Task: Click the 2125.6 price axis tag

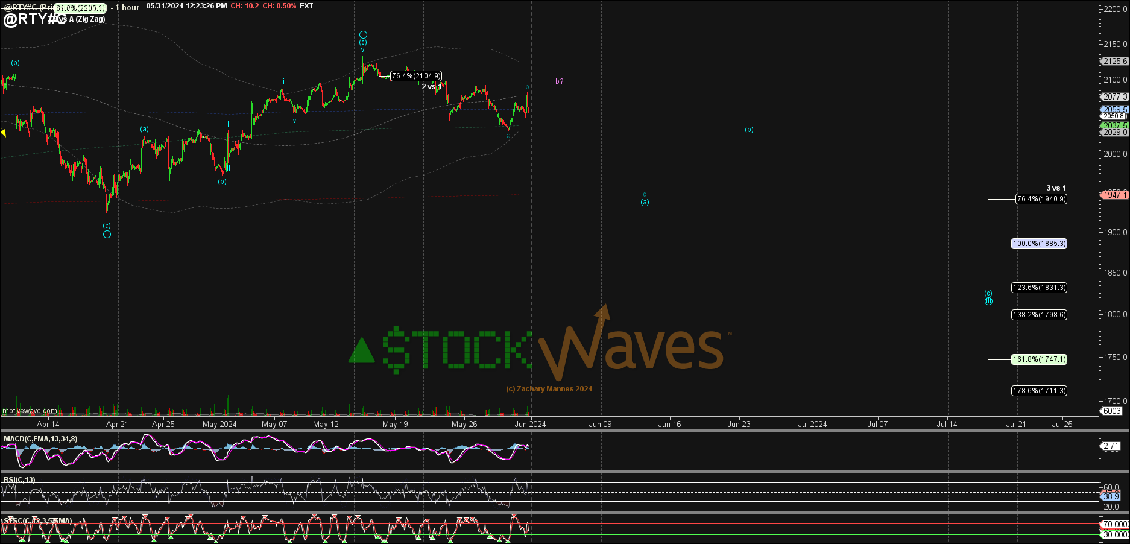Action: (x=1115, y=62)
